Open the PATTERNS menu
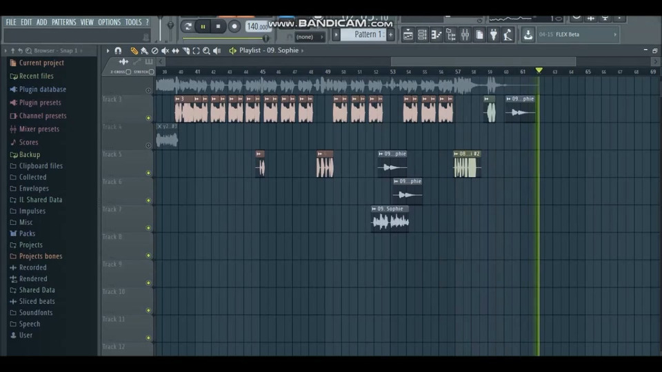 pyautogui.click(x=63, y=22)
